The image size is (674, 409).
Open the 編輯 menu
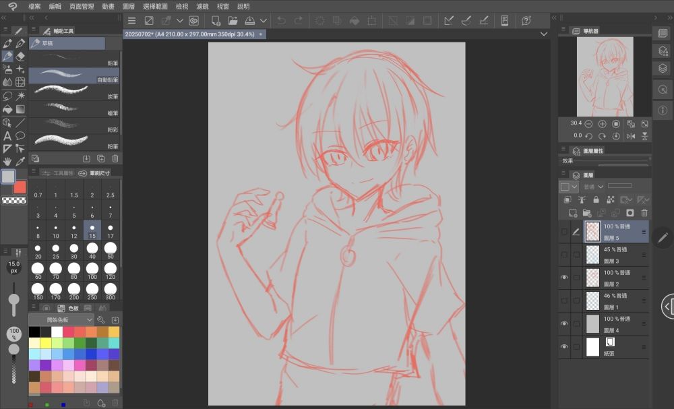[55, 7]
